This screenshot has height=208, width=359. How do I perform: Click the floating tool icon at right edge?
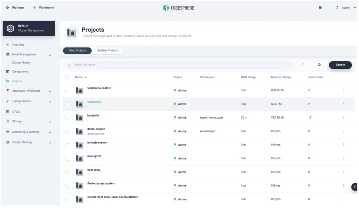354,187
